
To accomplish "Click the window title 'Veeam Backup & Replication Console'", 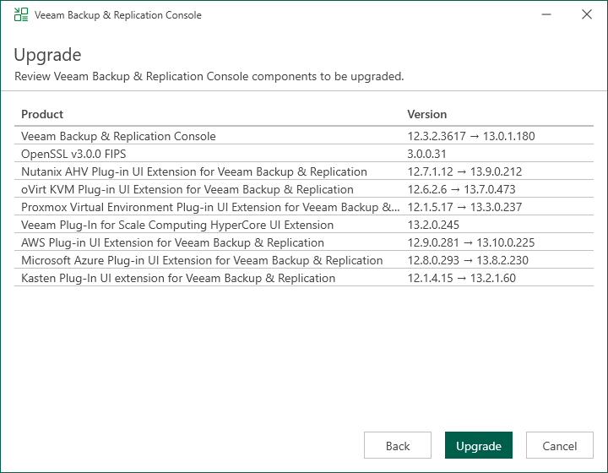I will click(x=118, y=15).
